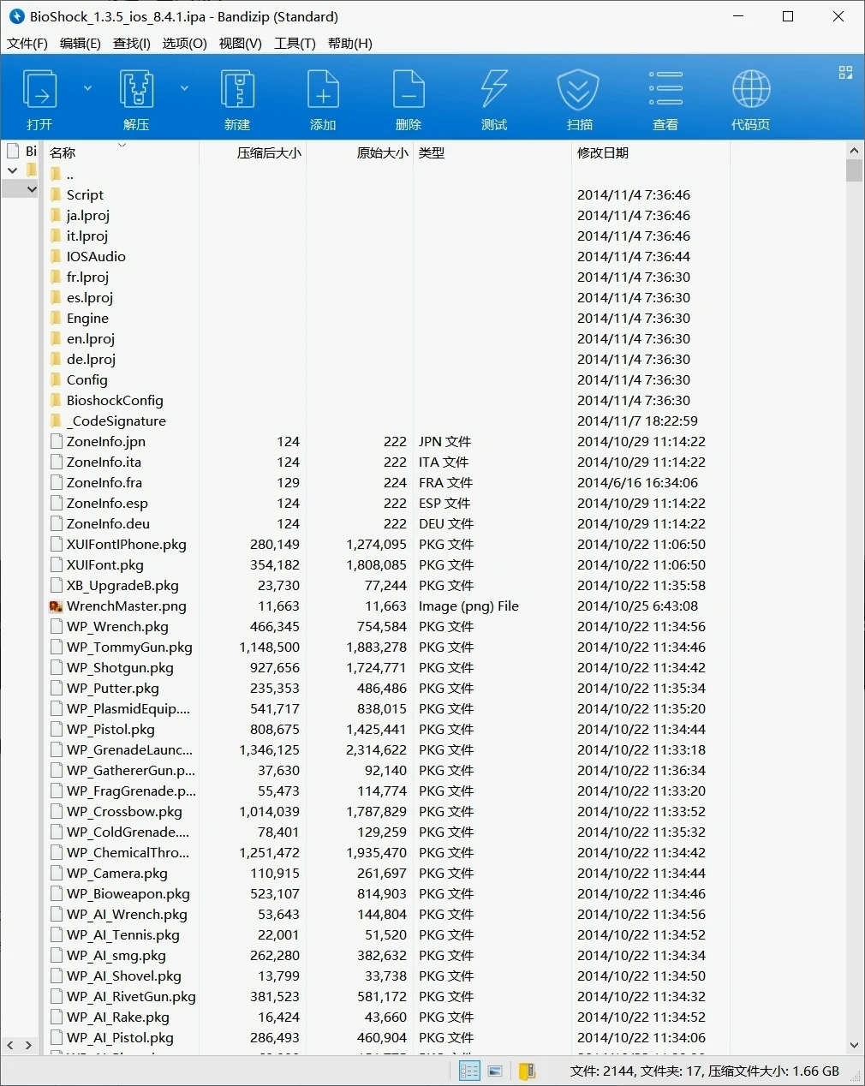Viewport: 865px width, 1086px height.
Task: Select the Bi root item in tree
Action: coord(22,151)
